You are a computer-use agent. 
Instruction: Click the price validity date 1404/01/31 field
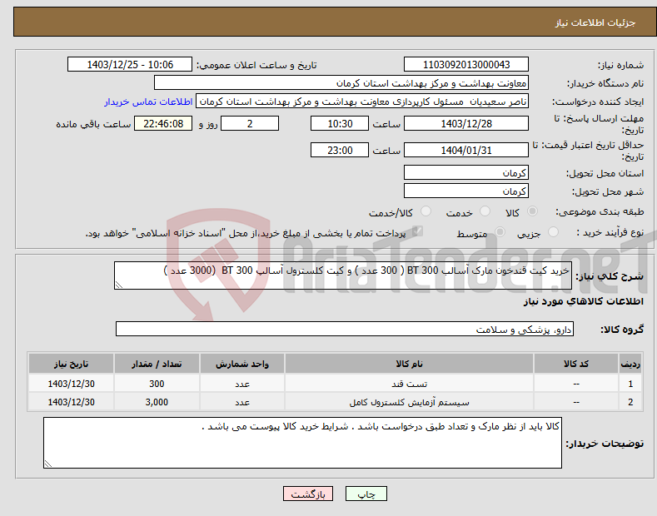[x=466, y=150]
